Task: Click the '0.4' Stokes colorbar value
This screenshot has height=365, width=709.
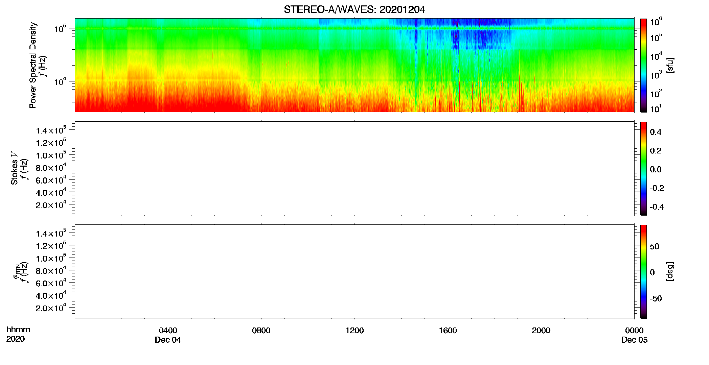Action: (656, 132)
